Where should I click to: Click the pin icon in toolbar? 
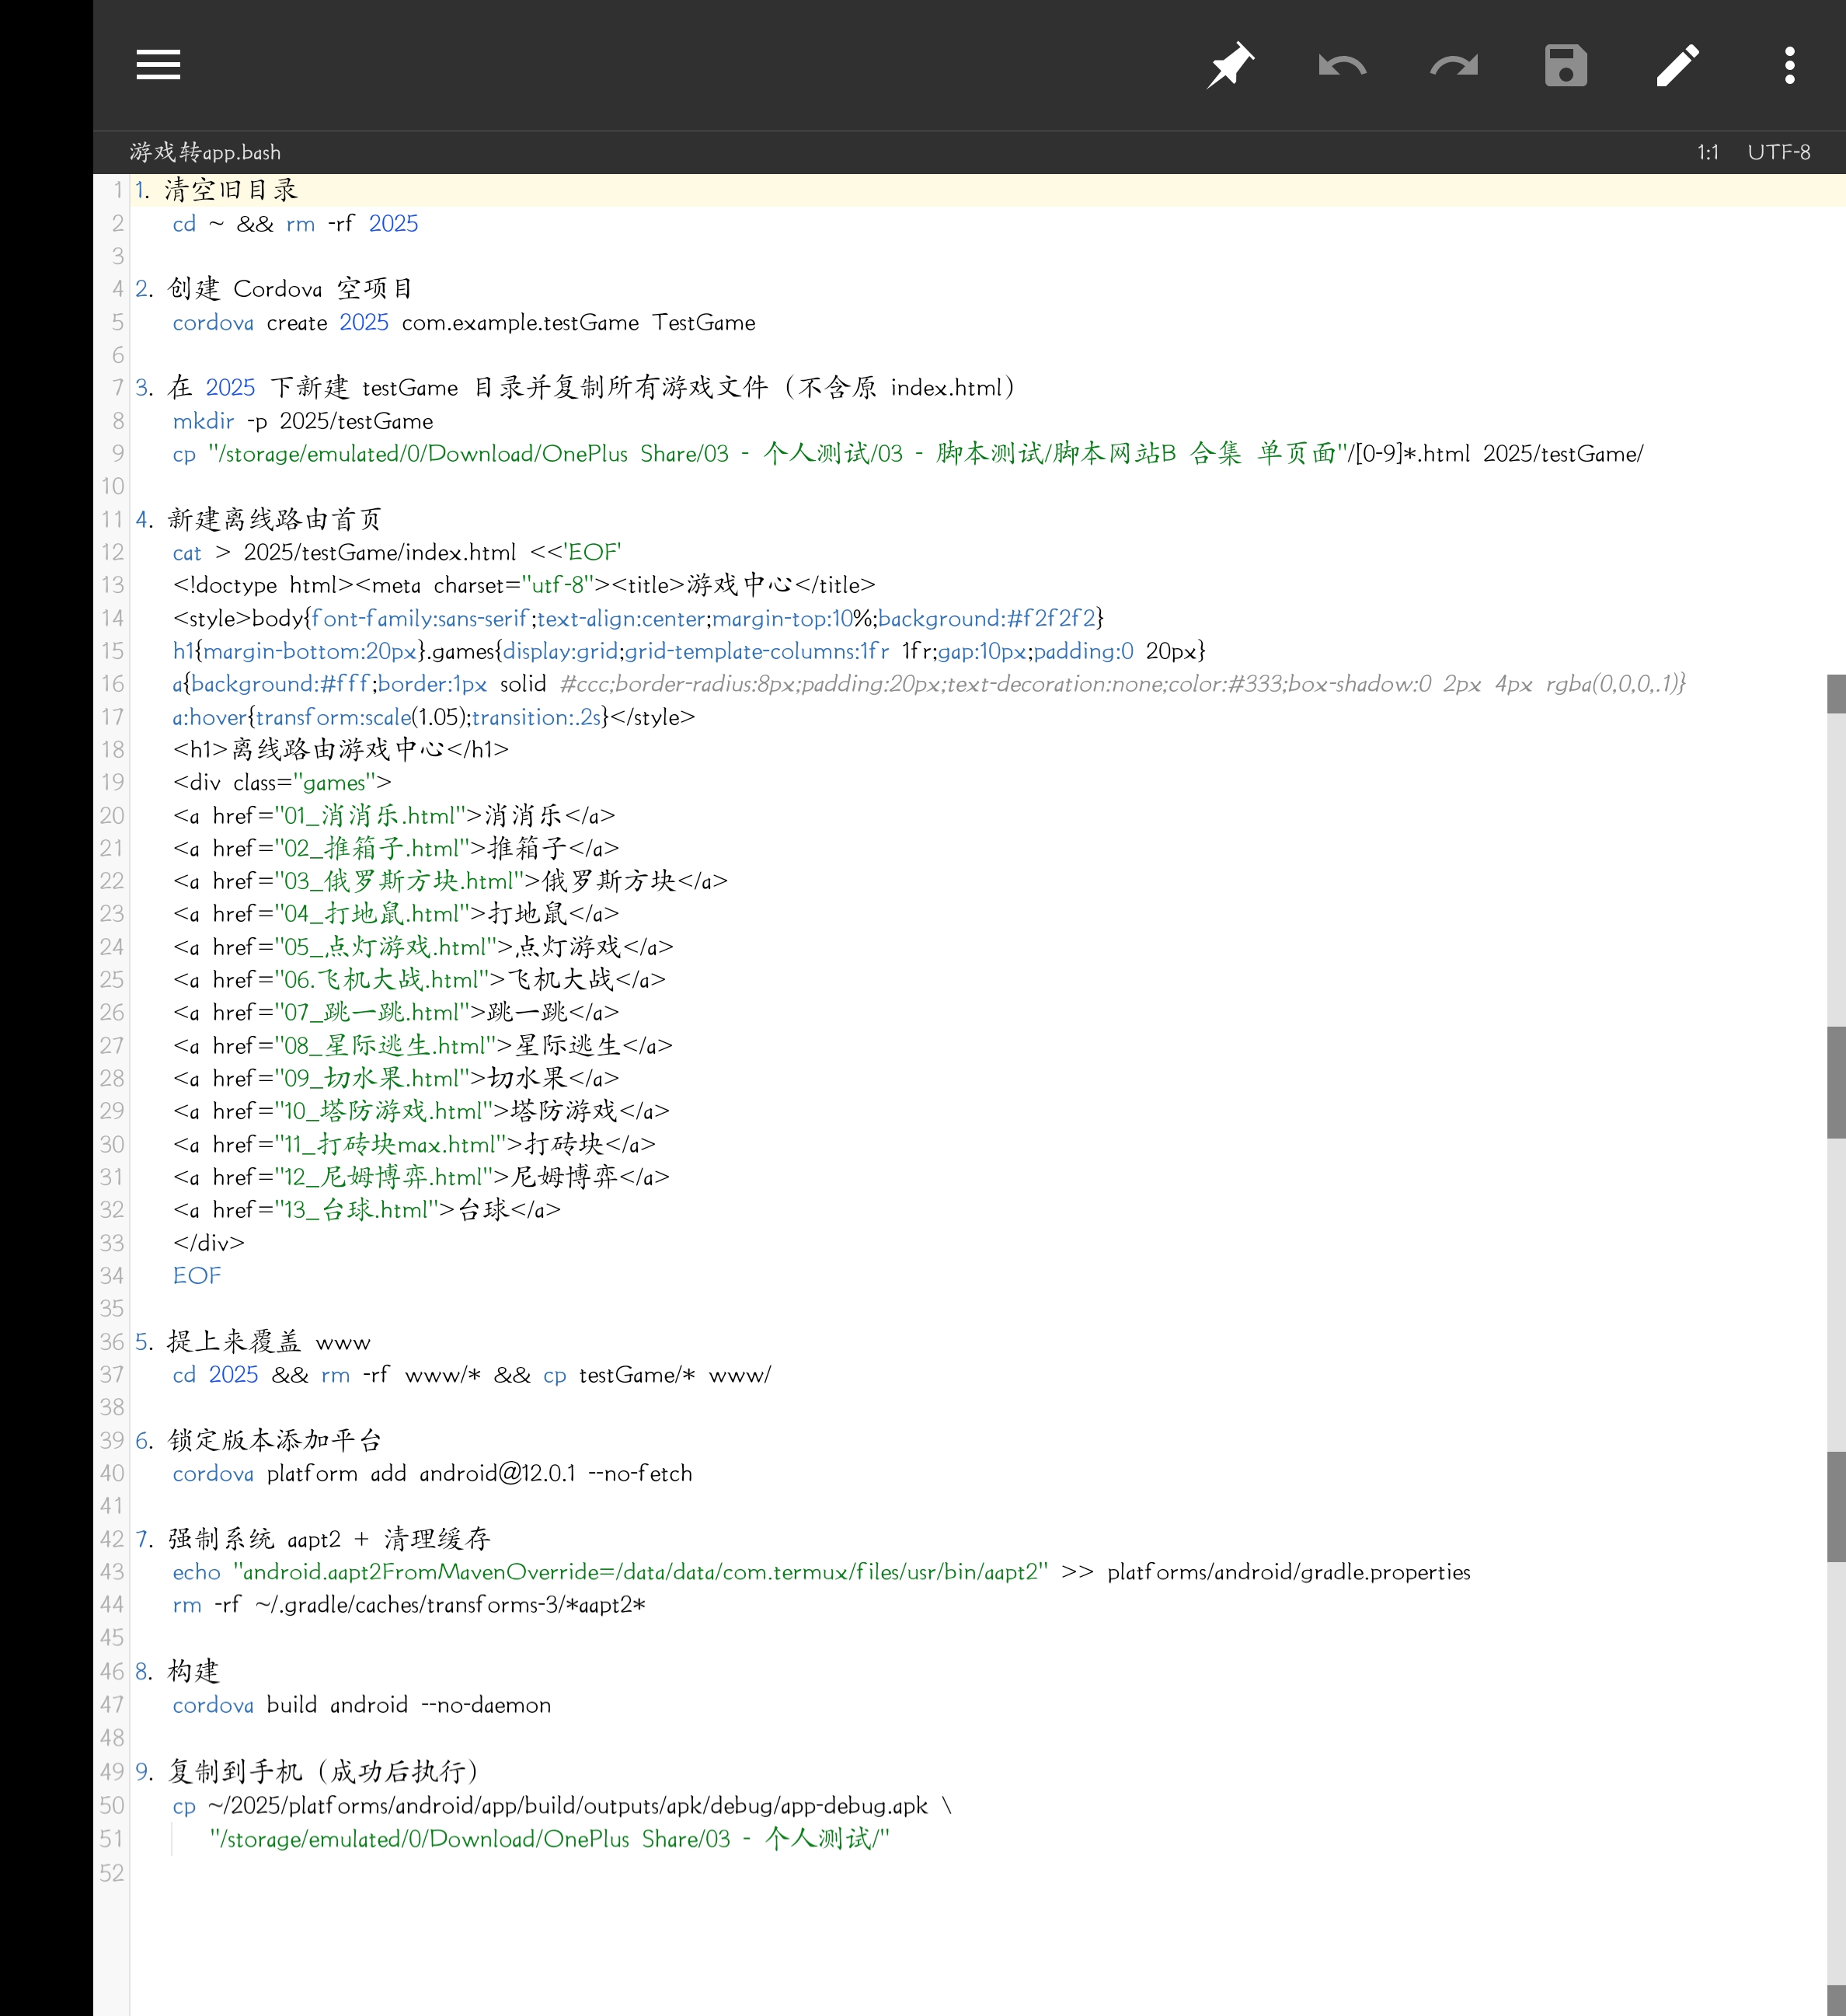[x=1229, y=65]
